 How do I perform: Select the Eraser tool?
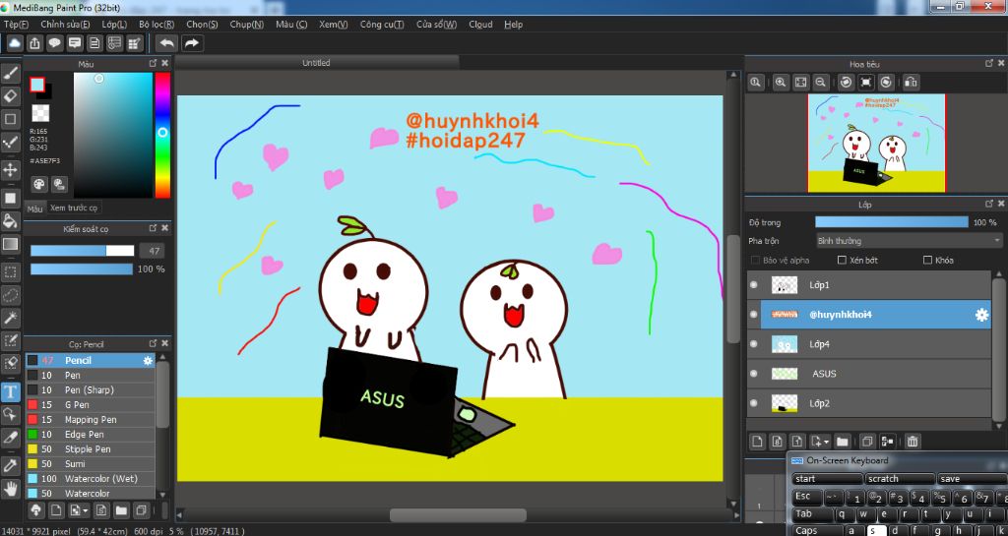pos(10,95)
